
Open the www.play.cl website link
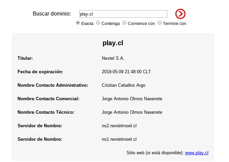coord(197,153)
